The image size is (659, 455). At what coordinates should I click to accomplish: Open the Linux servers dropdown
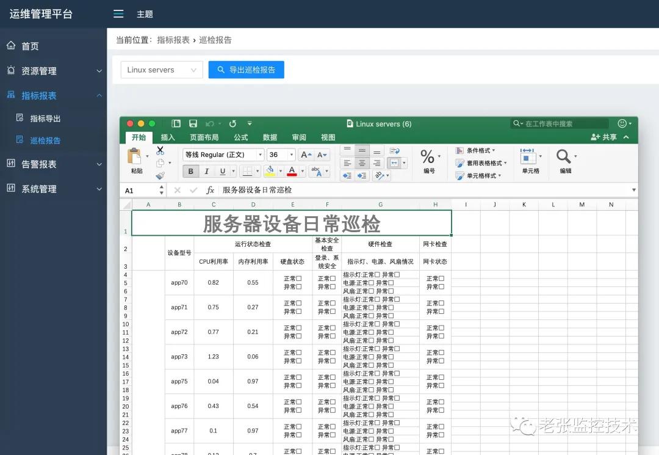160,70
